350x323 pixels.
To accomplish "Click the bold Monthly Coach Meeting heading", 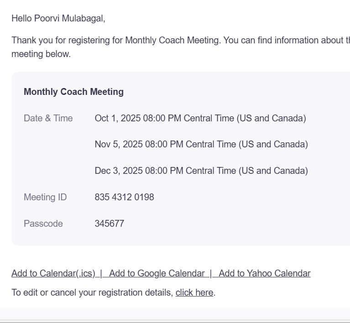I will click(73, 92).
